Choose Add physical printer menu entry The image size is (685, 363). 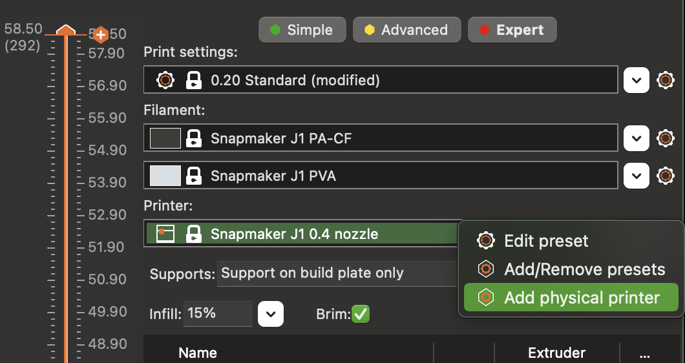click(x=571, y=298)
